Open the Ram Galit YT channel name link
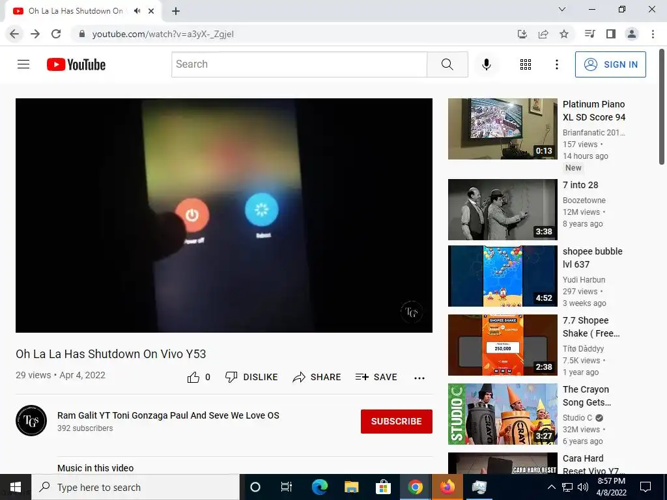Screen dimensions: 667x500 tap(168, 415)
